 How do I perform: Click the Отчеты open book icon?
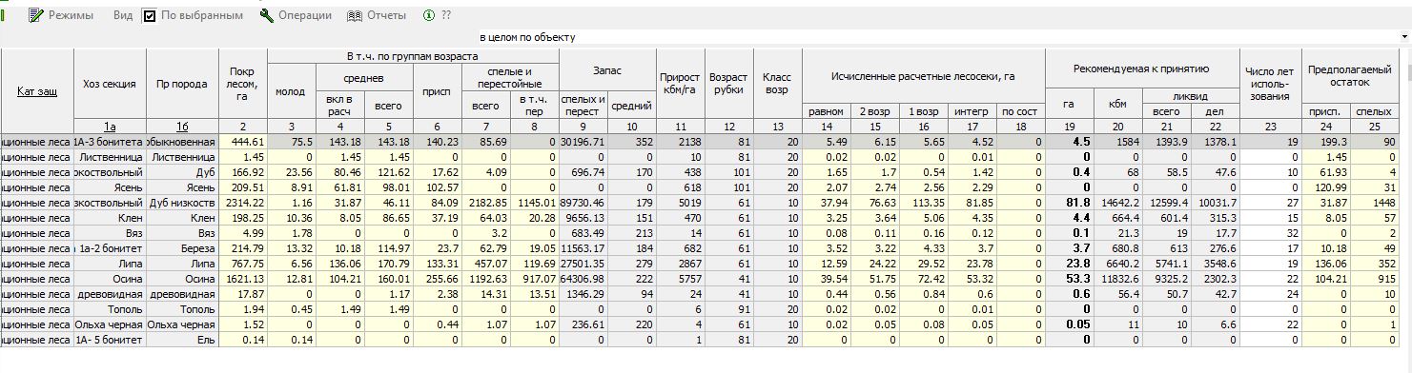pyautogui.click(x=355, y=15)
